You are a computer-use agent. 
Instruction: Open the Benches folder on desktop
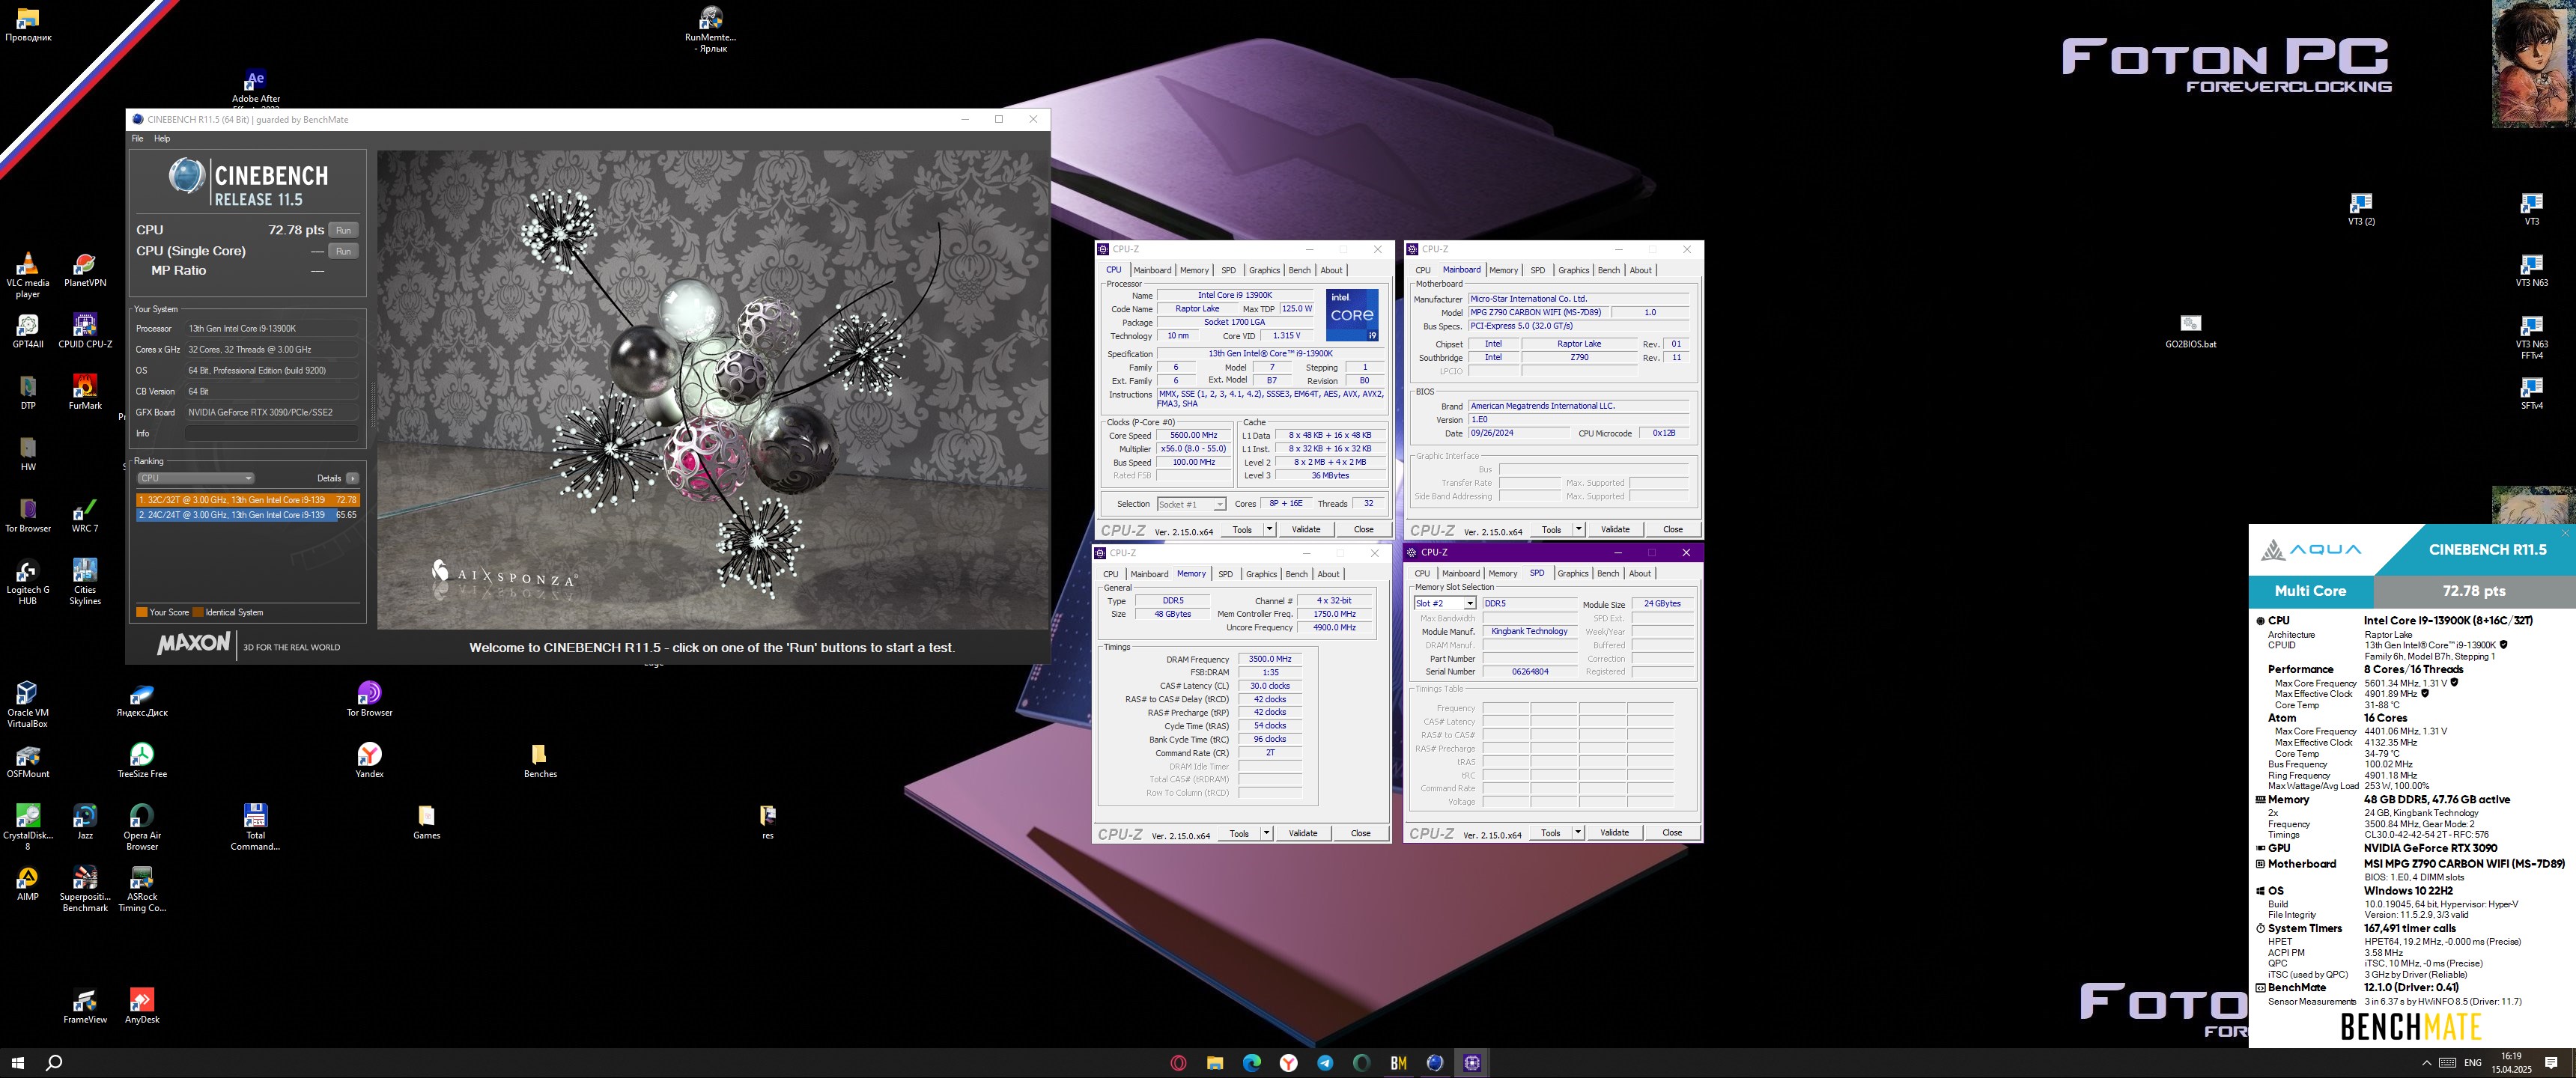[x=540, y=760]
